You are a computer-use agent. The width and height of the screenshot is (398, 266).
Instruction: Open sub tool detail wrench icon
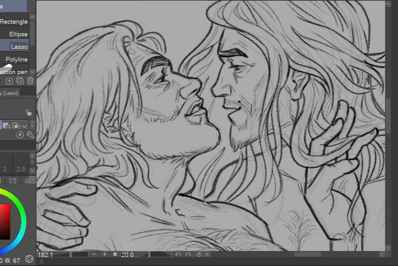pos(30,135)
